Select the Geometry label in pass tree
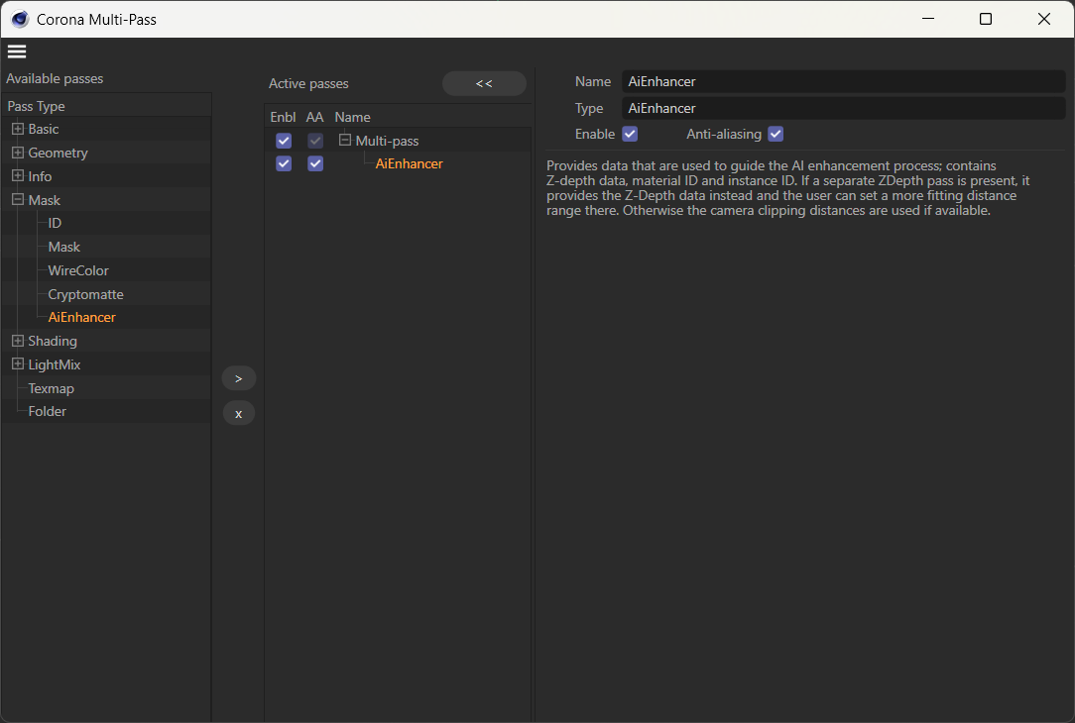This screenshot has width=1075, height=723. 58,153
